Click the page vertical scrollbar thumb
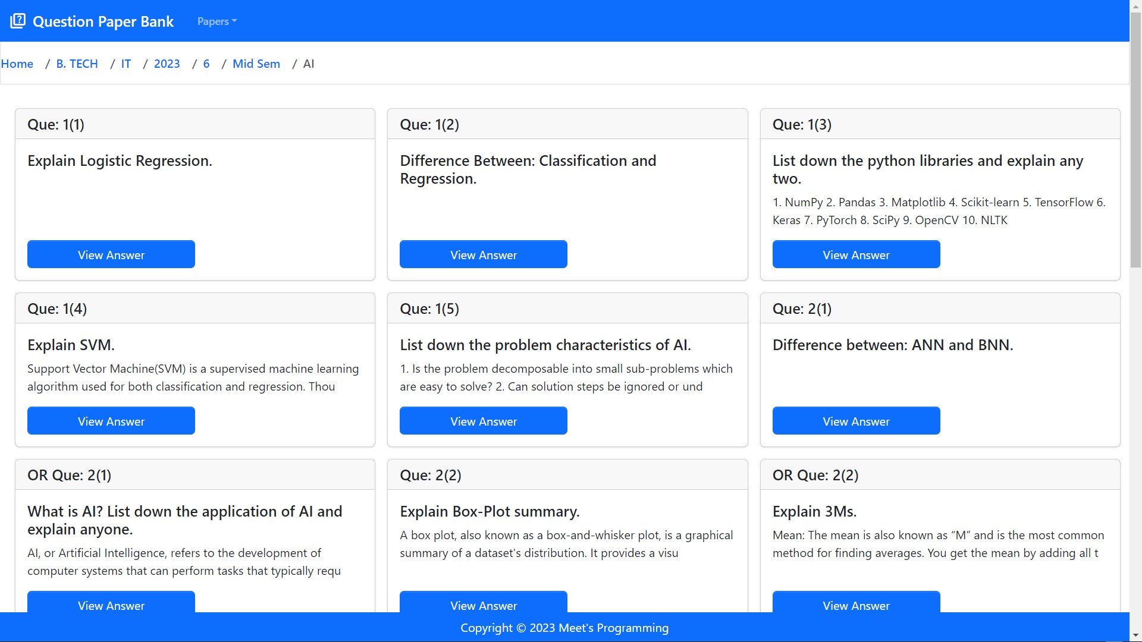The image size is (1142, 642). (1135, 140)
